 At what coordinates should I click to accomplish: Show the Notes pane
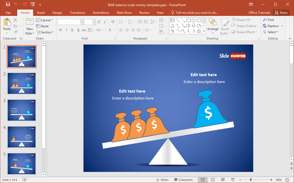click(162, 180)
